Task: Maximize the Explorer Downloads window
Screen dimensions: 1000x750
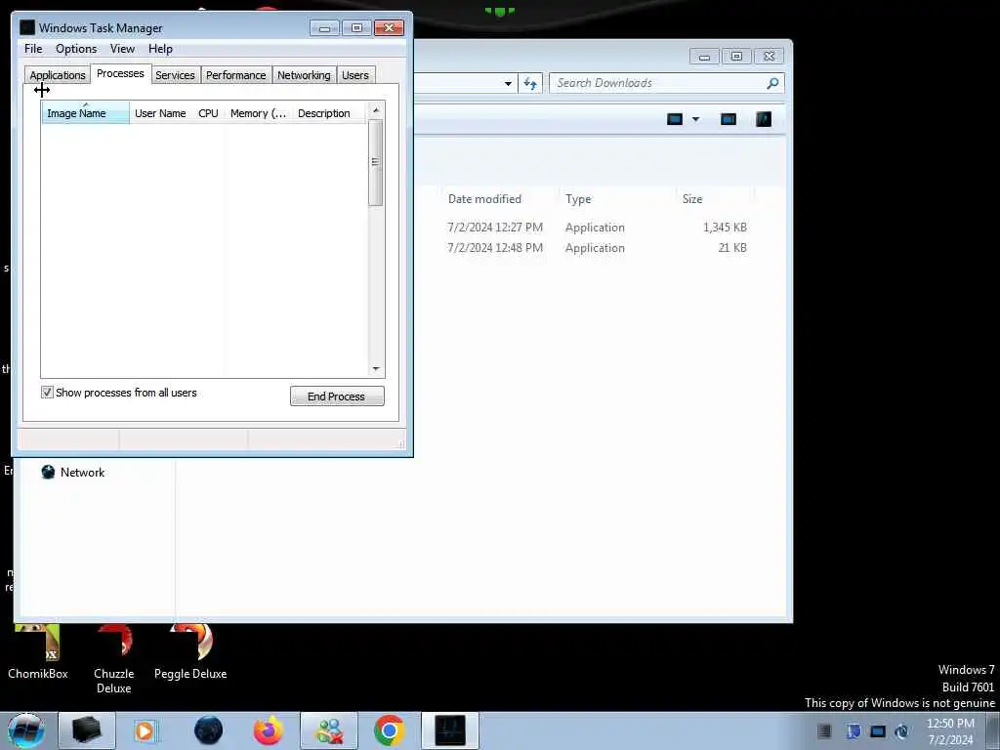Action: point(736,56)
